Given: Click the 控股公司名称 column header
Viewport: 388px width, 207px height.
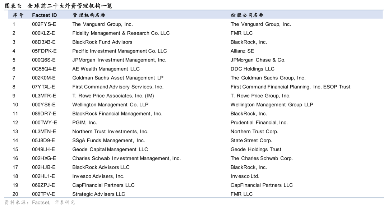Looking at the screenshot, I should [247, 15].
